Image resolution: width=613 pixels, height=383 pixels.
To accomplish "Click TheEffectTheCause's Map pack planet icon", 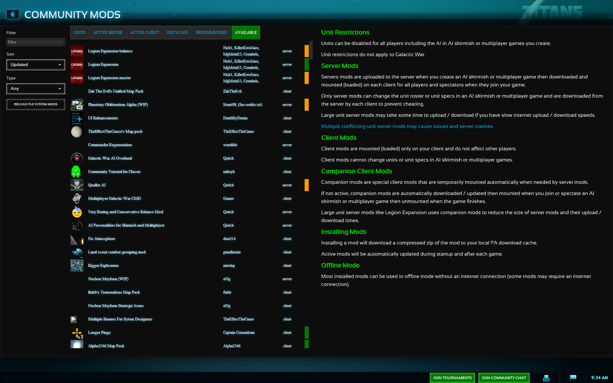I will pyautogui.click(x=77, y=131).
